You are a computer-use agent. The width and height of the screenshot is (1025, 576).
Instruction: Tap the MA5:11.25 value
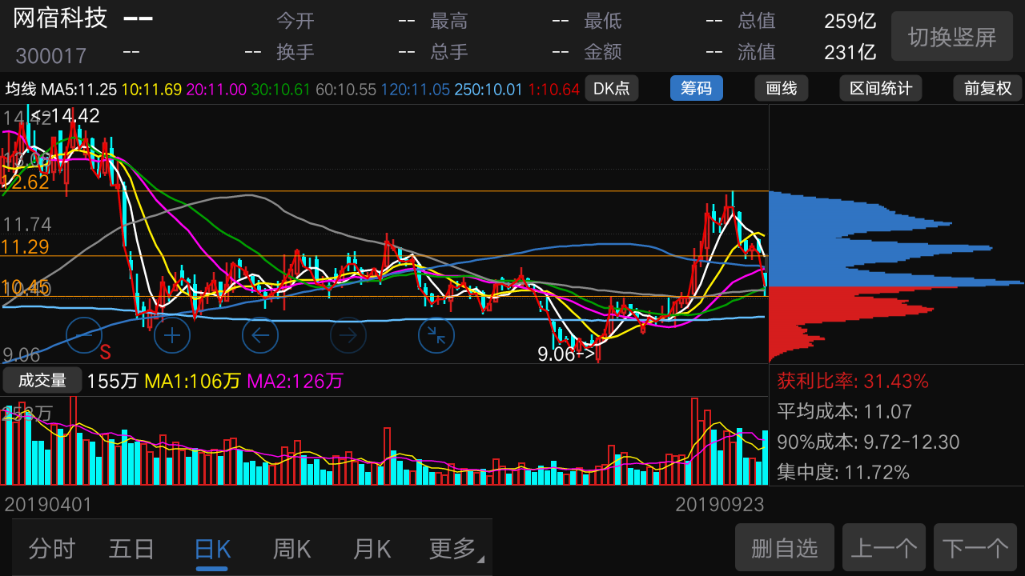click(79, 89)
